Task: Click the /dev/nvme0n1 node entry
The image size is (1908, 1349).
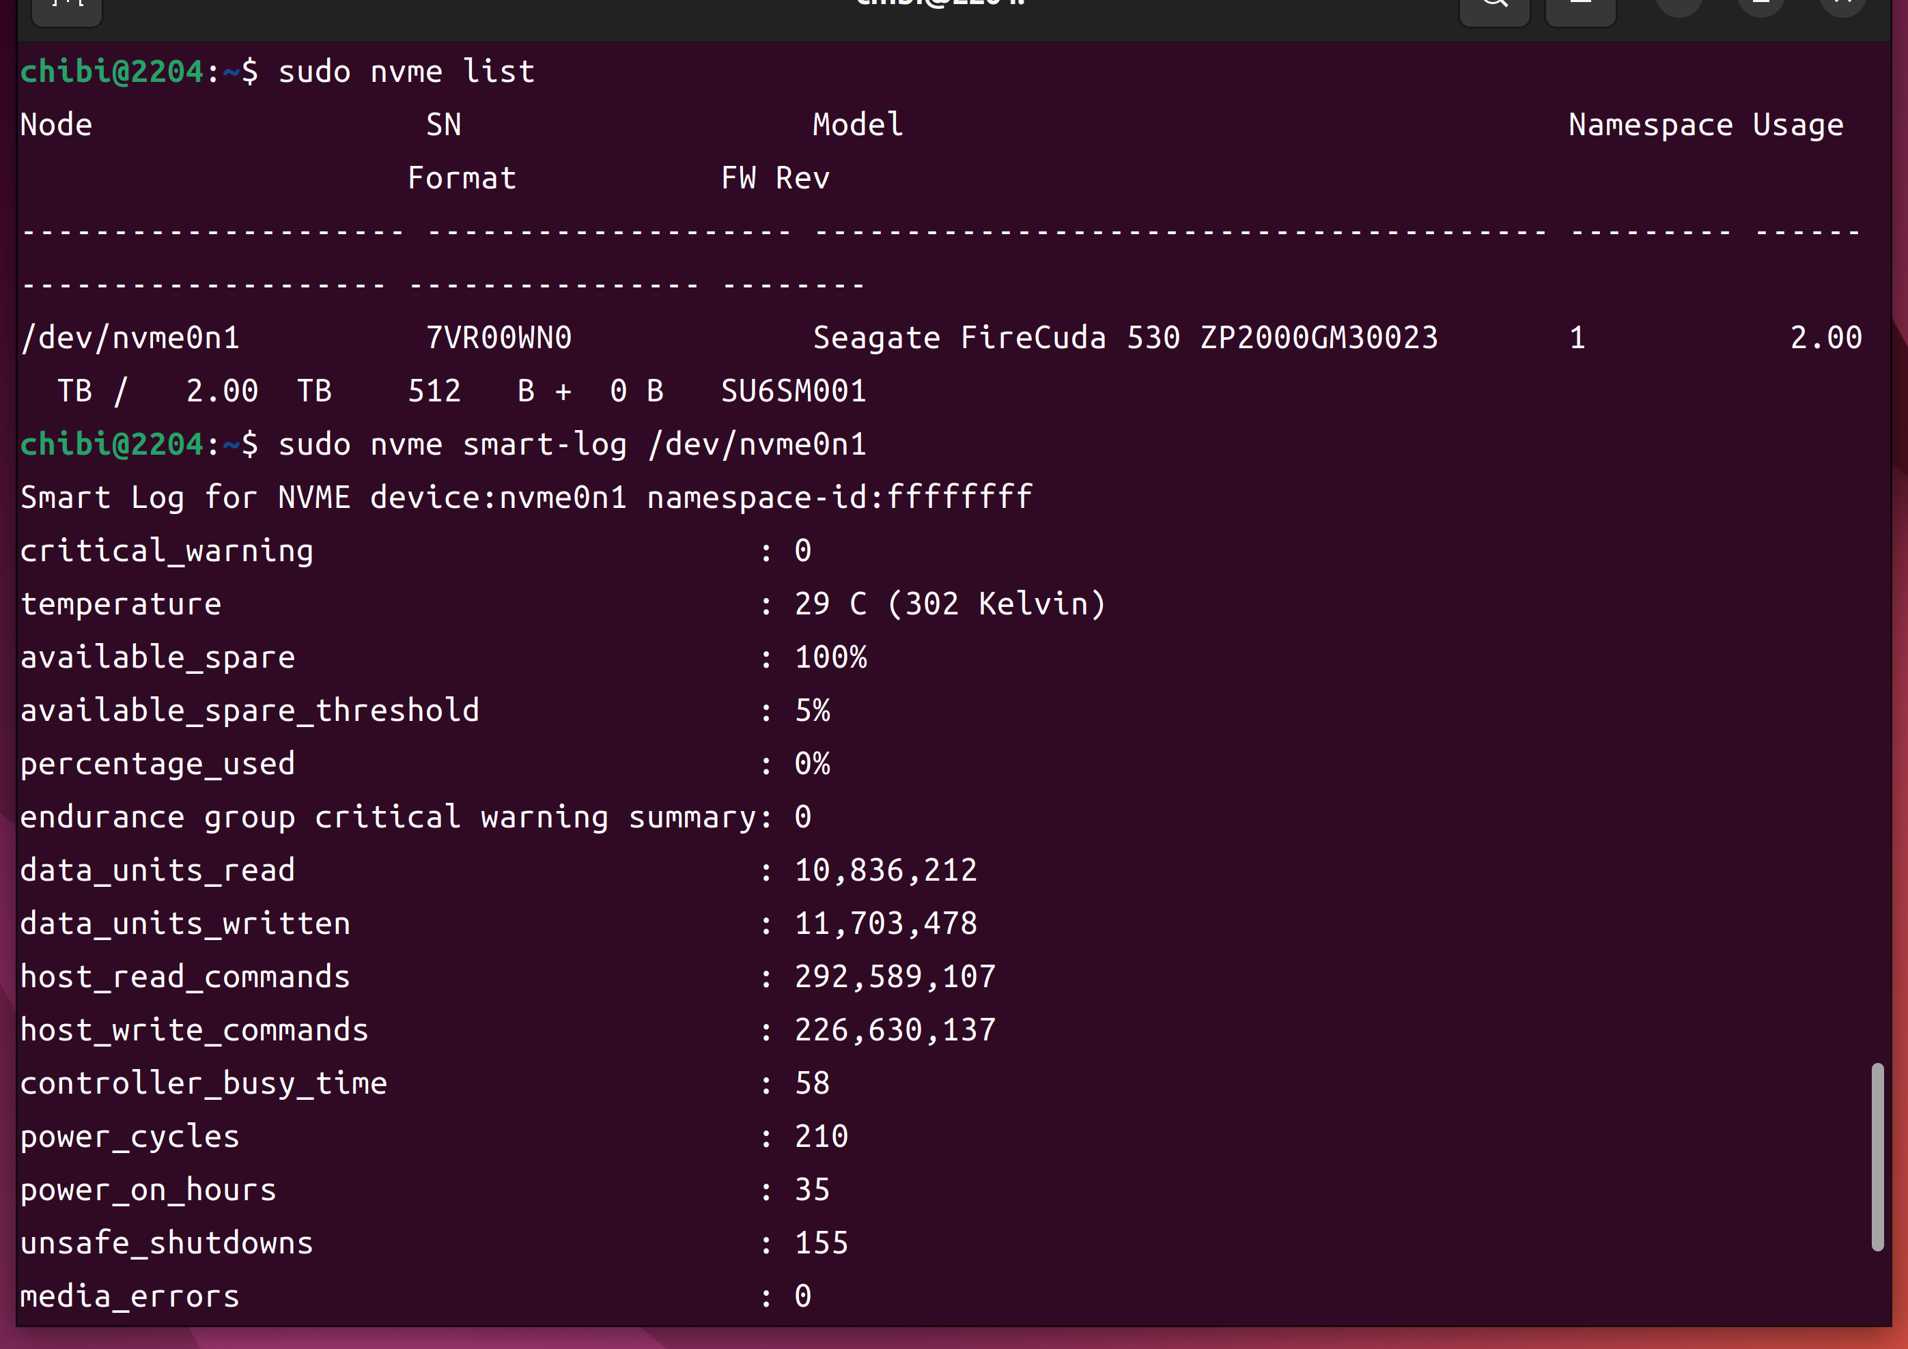Action: pyautogui.click(x=130, y=338)
